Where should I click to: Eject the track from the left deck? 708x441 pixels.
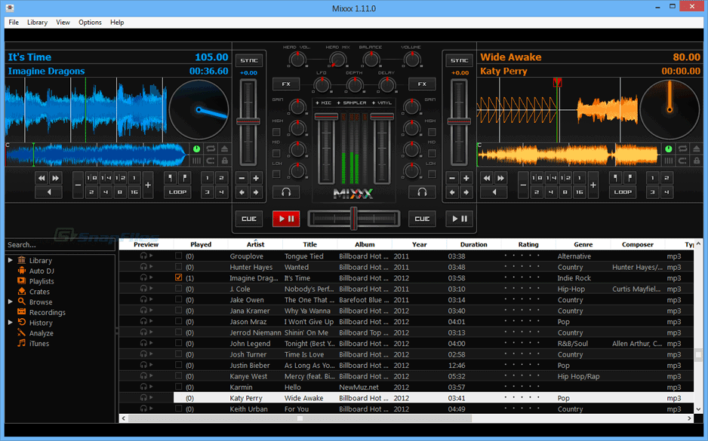tap(224, 149)
